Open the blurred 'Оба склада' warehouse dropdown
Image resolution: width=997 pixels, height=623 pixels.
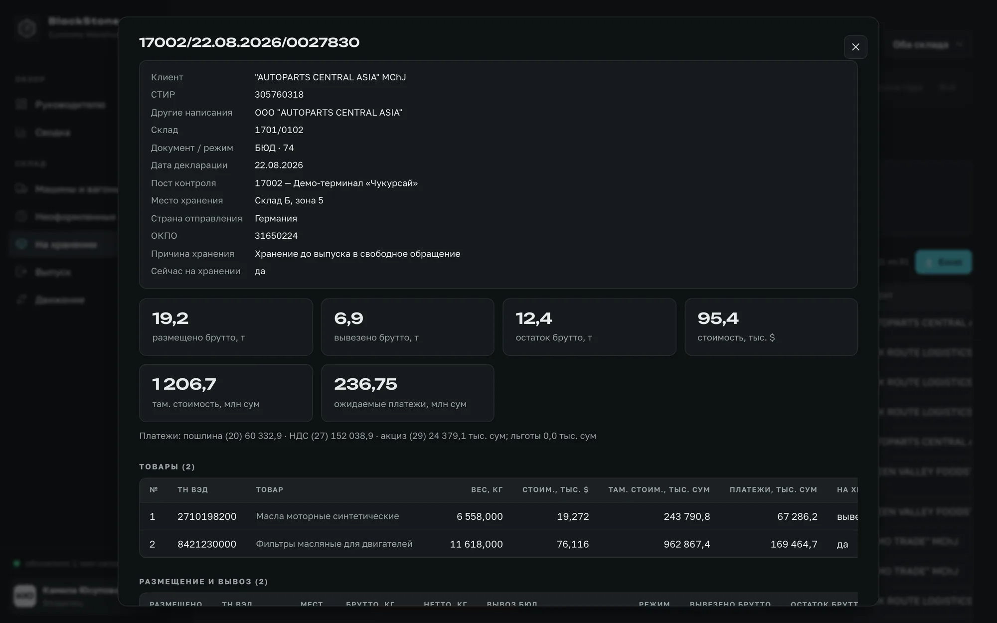tap(927, 45)
